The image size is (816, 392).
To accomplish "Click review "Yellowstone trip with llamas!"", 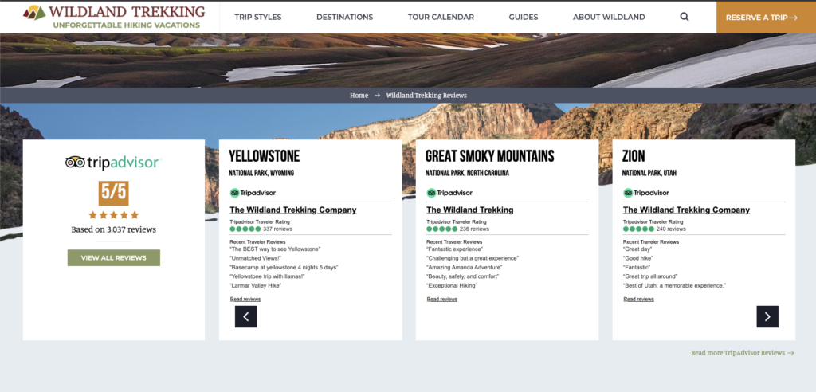I will pos(267,276).
